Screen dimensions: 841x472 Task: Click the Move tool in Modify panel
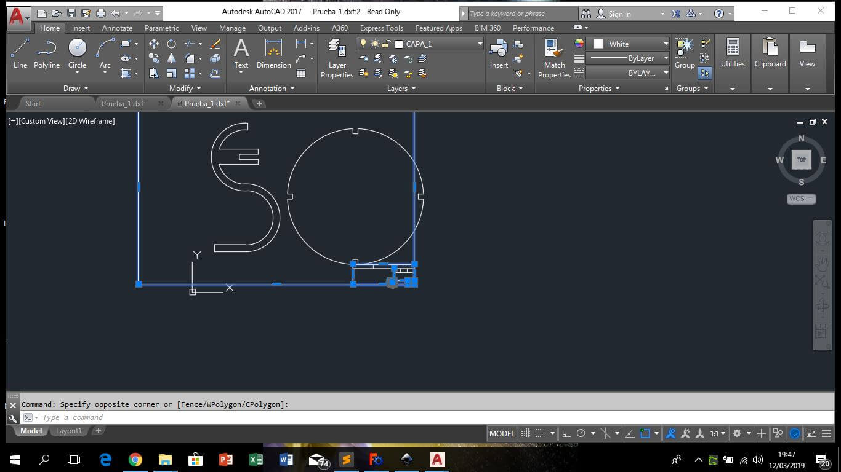coord(154,44)
